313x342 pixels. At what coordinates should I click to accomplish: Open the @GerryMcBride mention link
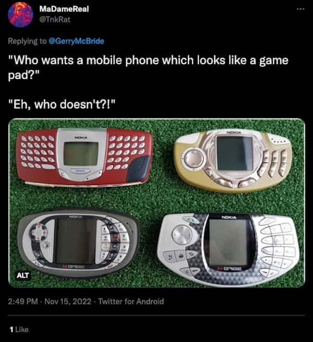click(x=77, y=41)
